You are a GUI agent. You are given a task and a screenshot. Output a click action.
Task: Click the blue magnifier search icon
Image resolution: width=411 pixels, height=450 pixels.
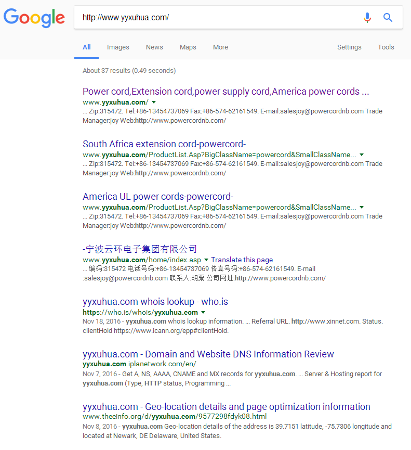388,18
